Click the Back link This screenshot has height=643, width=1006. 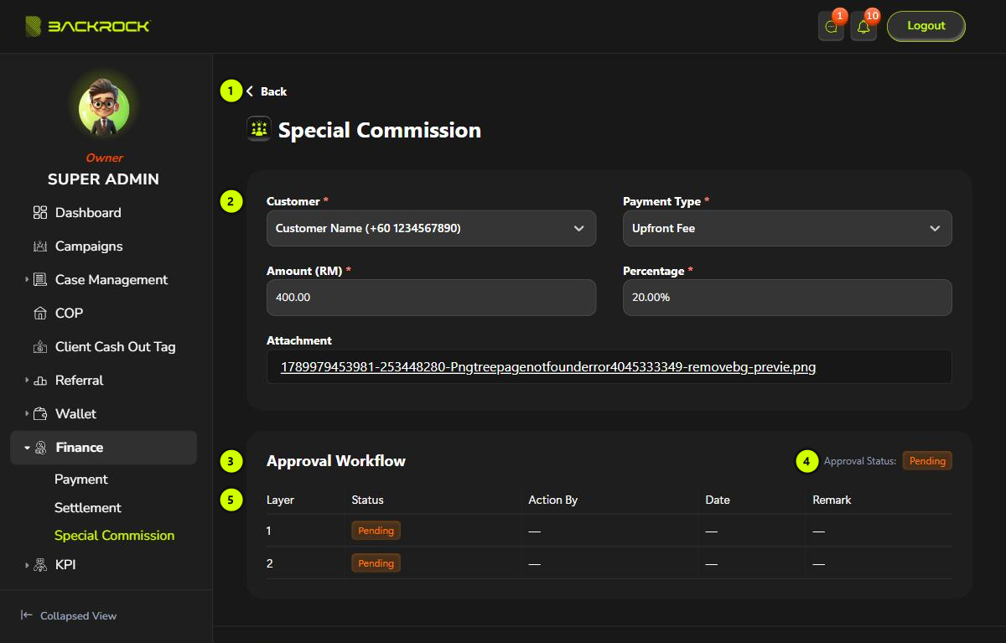point(273,91)
